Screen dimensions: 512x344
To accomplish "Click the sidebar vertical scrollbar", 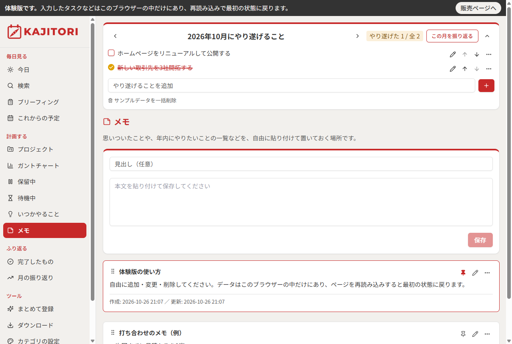I will [x=92, y=162].
